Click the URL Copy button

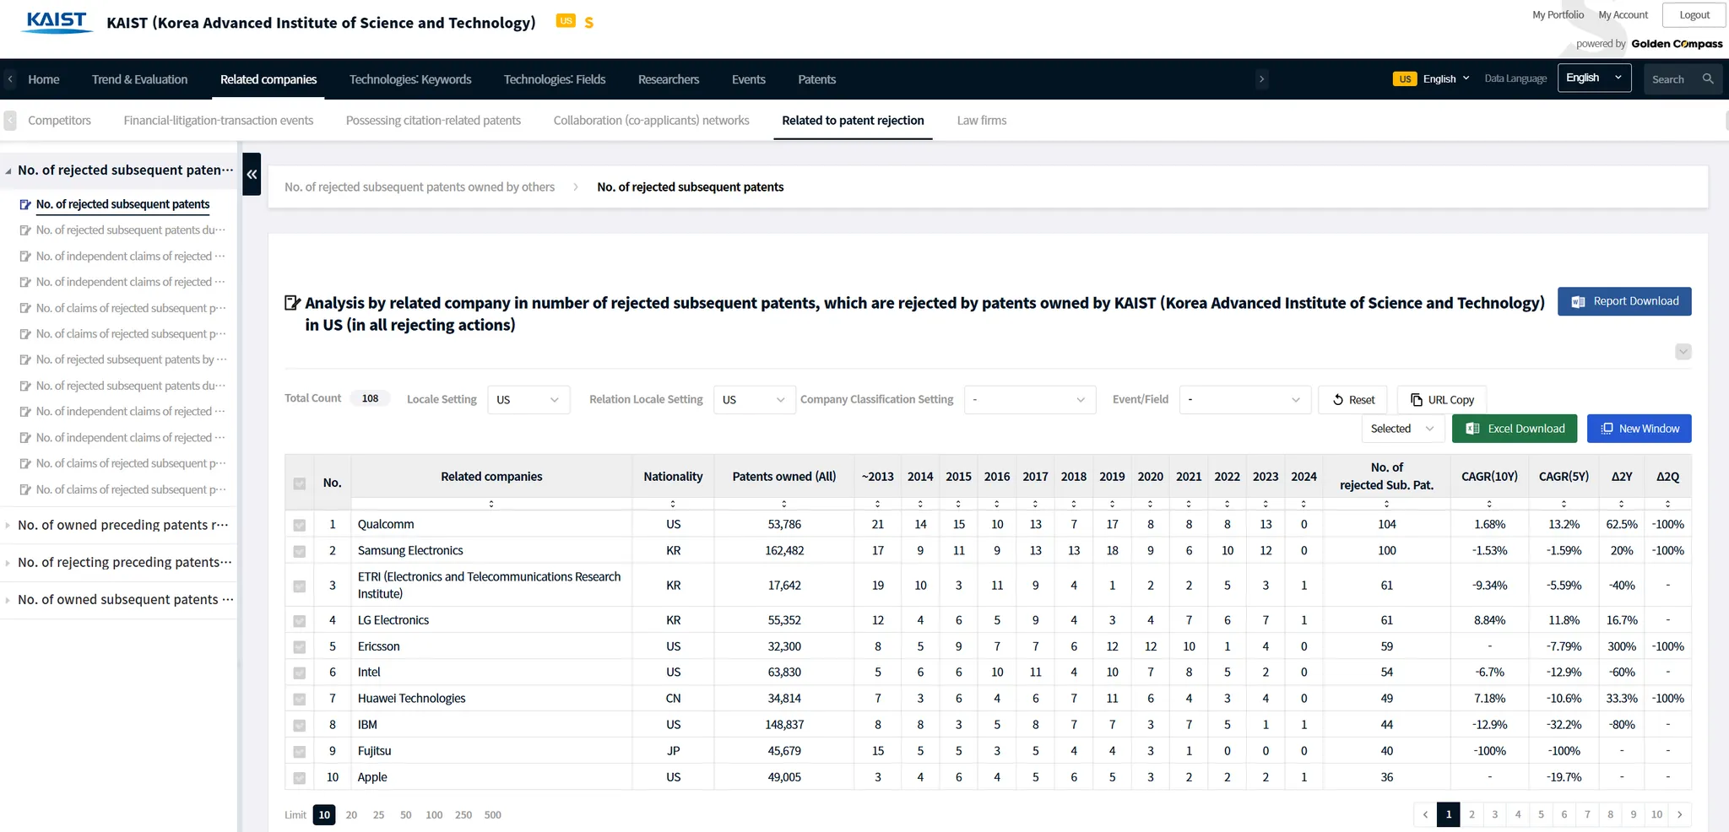[1442, 400]
